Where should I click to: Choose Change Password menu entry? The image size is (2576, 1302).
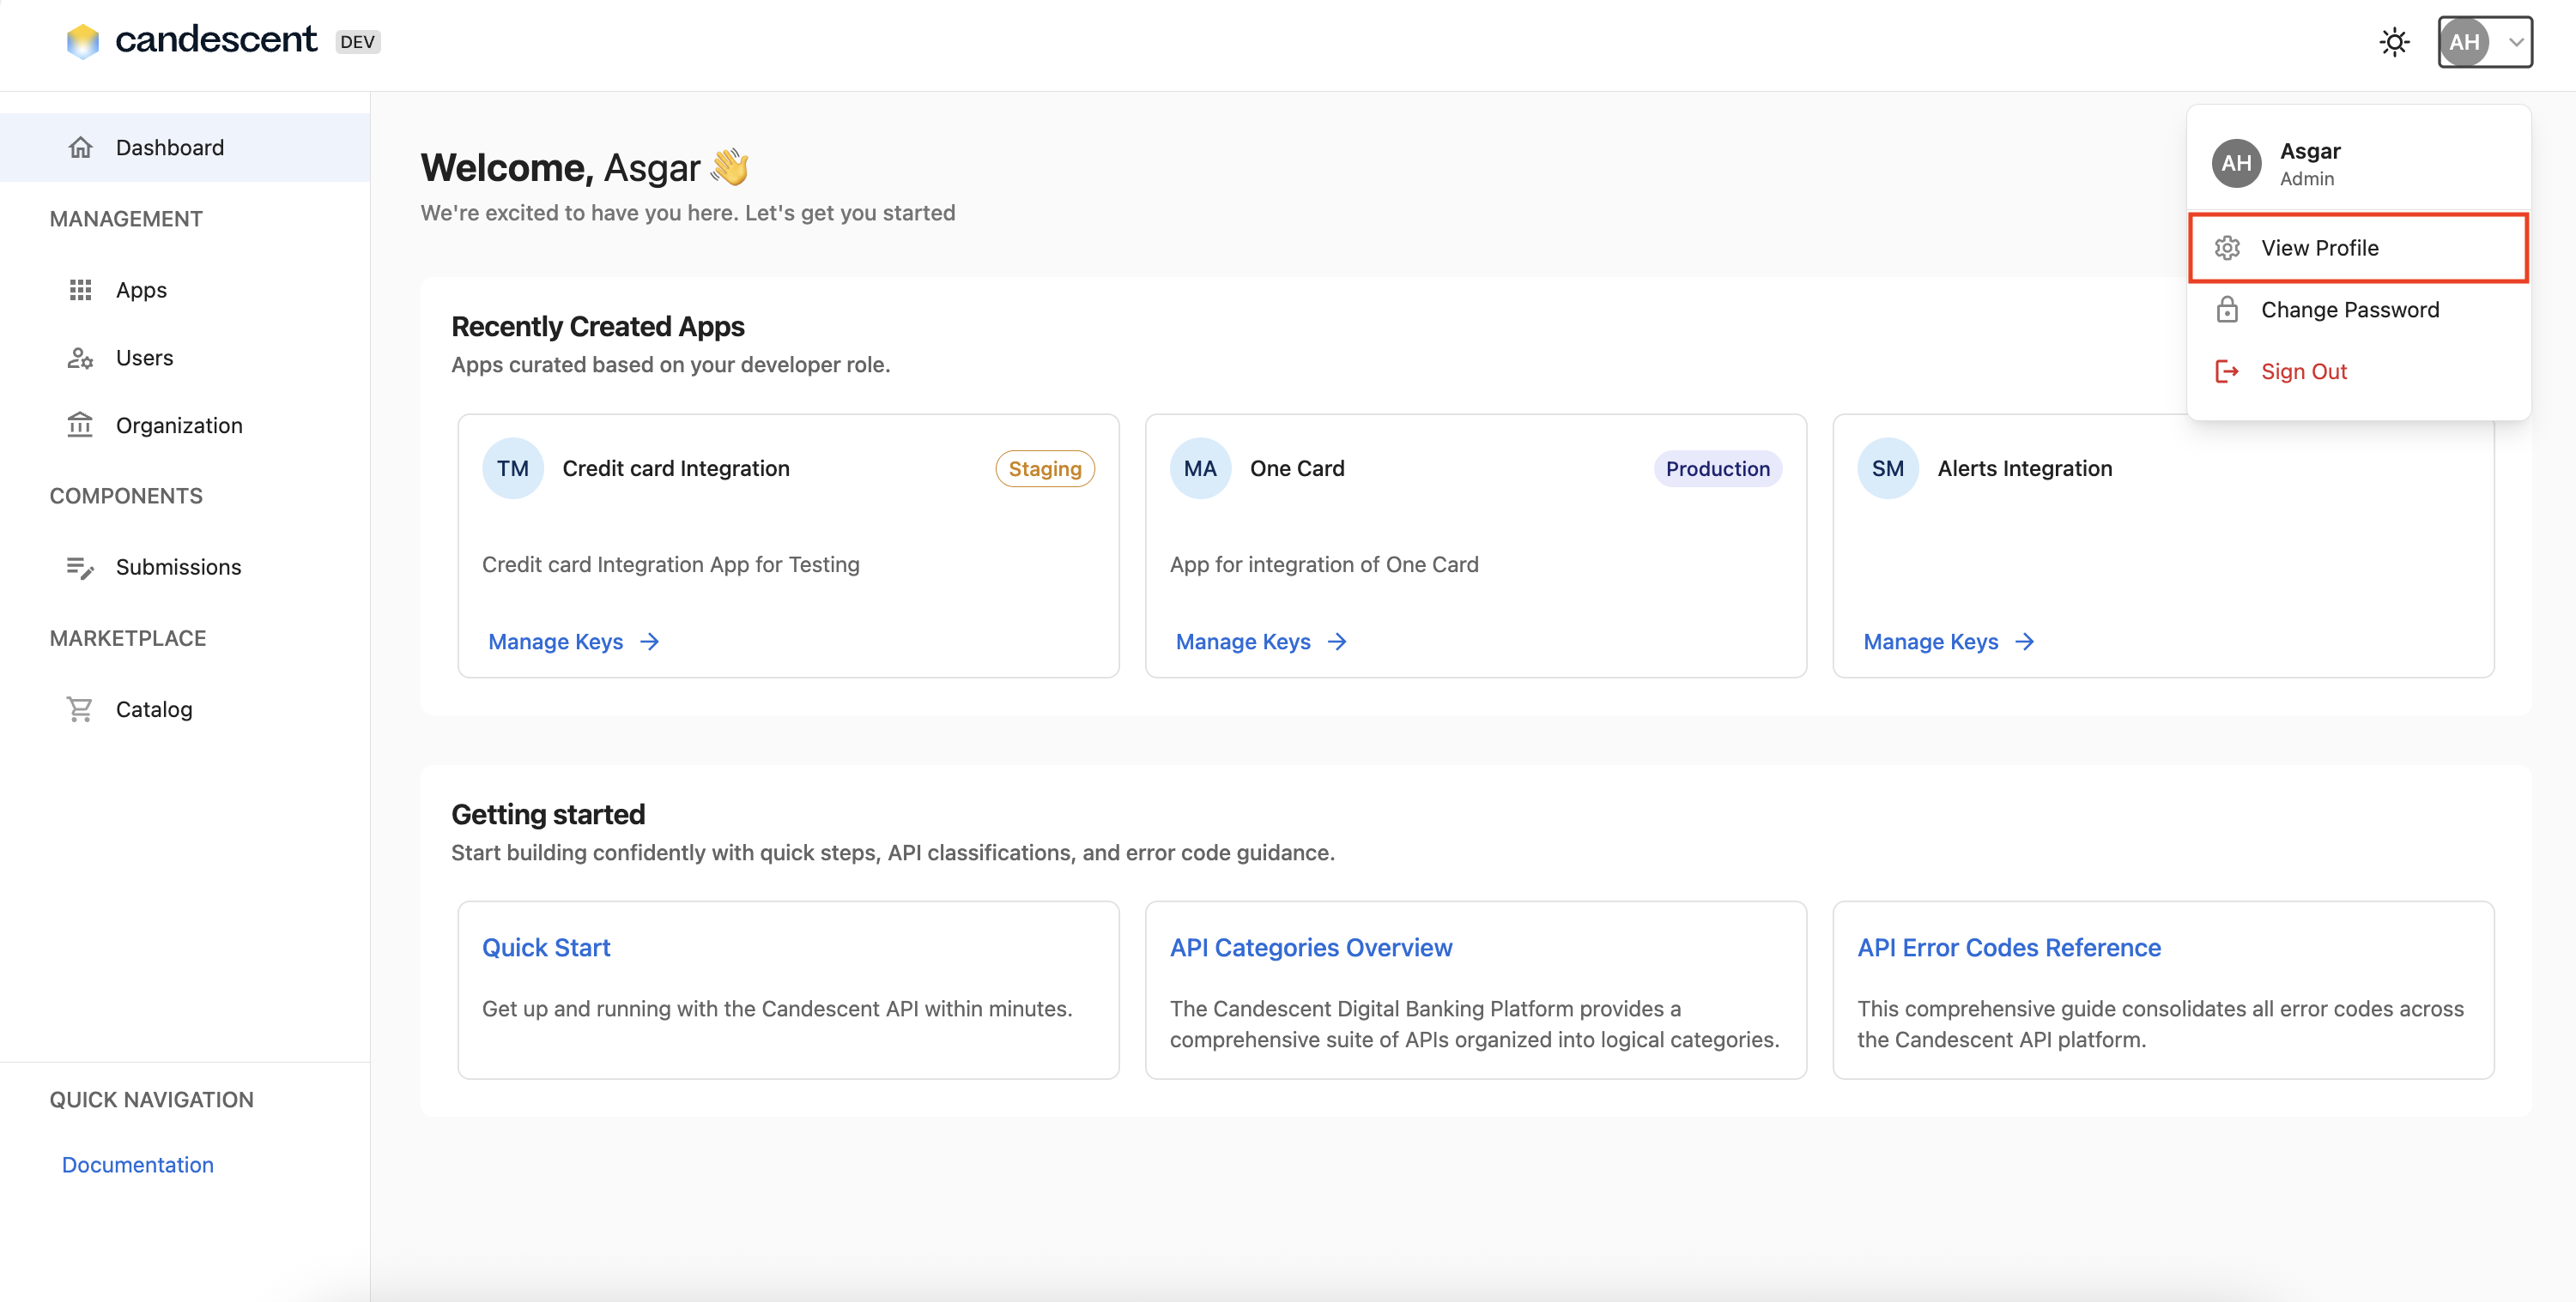[x=2349, y=310]
